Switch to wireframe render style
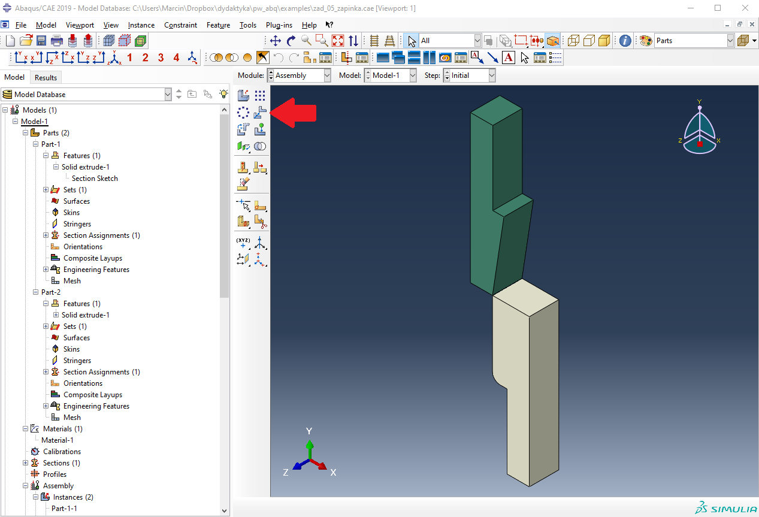The image size is (759, 517). (x=573, y=41)
